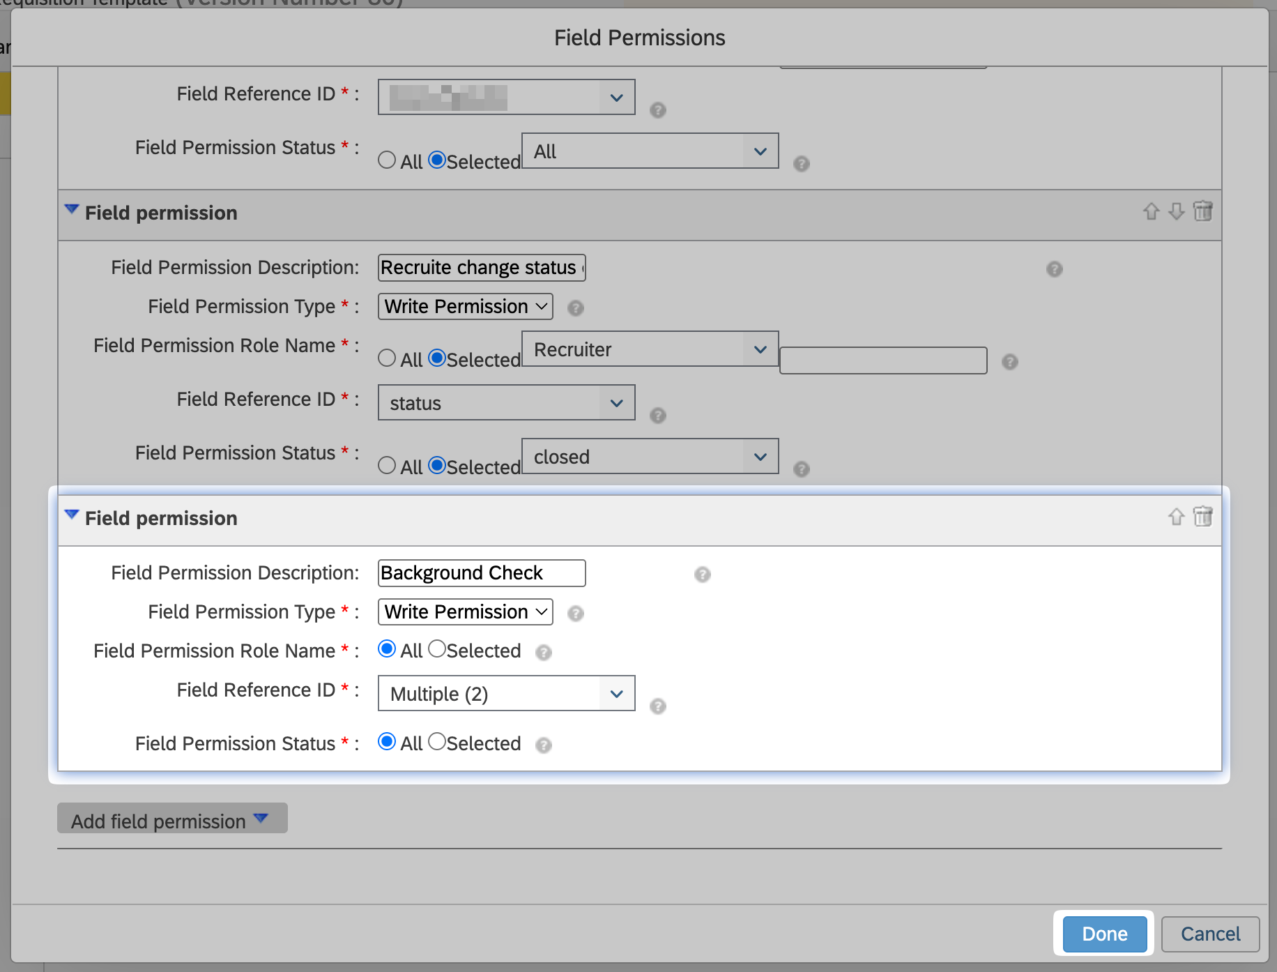1277x972 pixels.
Task: Click the Cancel button
Action: [x=1209, y=934]
